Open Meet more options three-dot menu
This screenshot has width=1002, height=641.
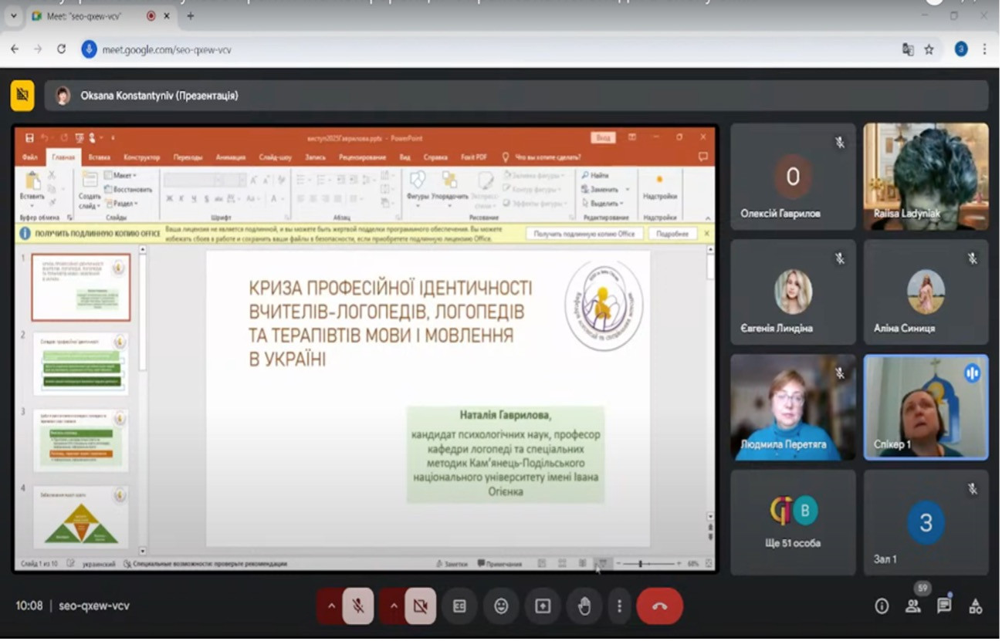(619, 606)
